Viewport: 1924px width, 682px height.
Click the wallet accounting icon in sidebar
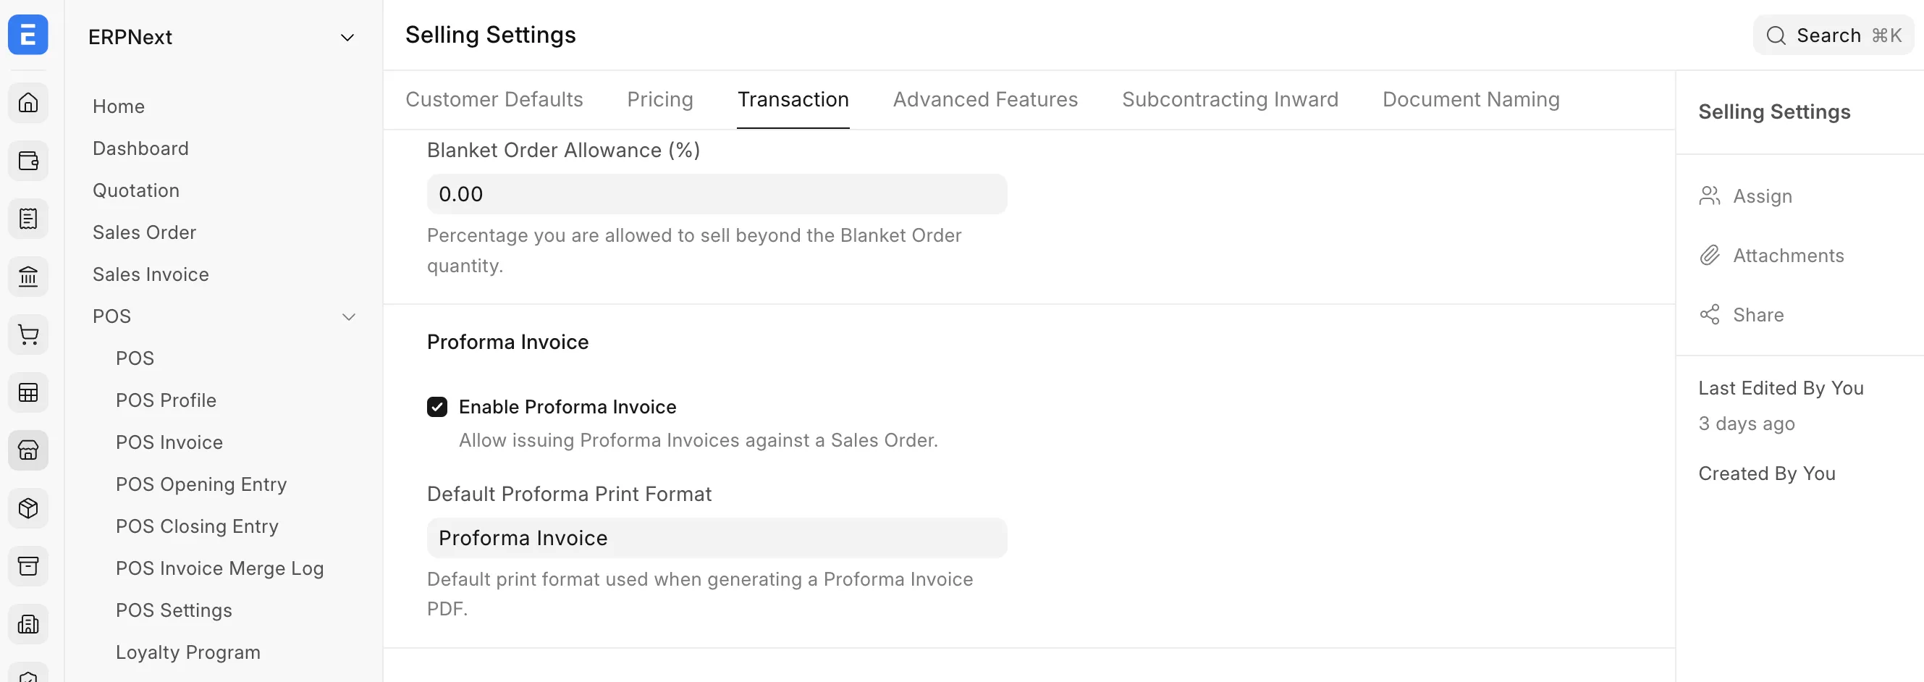pos(28,161)
